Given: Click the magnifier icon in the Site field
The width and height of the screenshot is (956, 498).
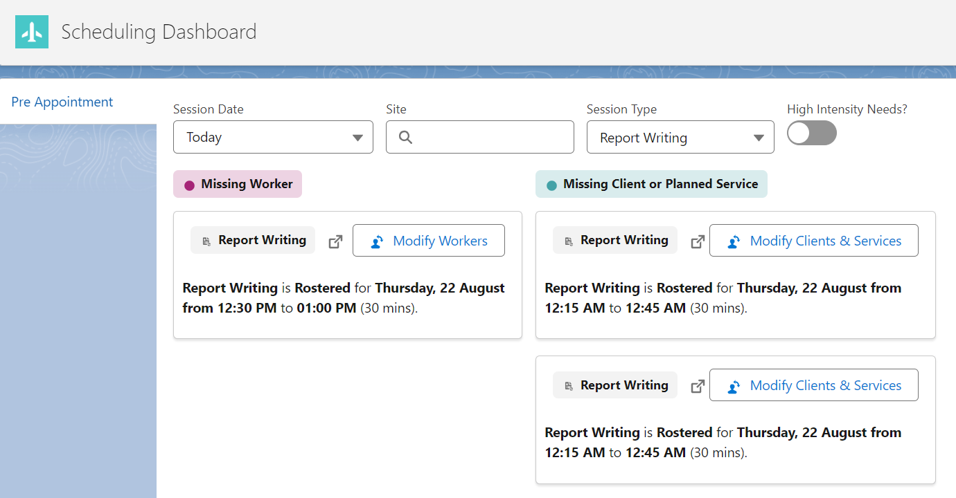Looking at the screenshot, I should pyautogui.click(x=405, y=136).
